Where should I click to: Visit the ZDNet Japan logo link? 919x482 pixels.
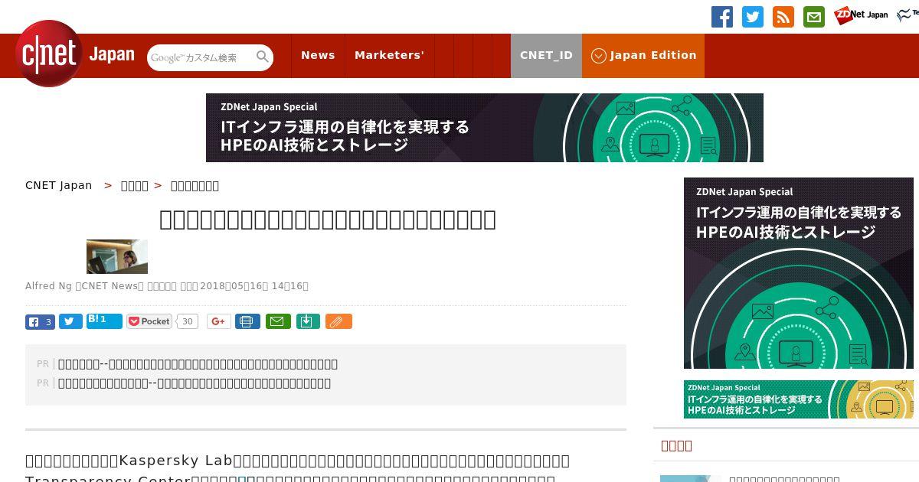pos(861,15)
